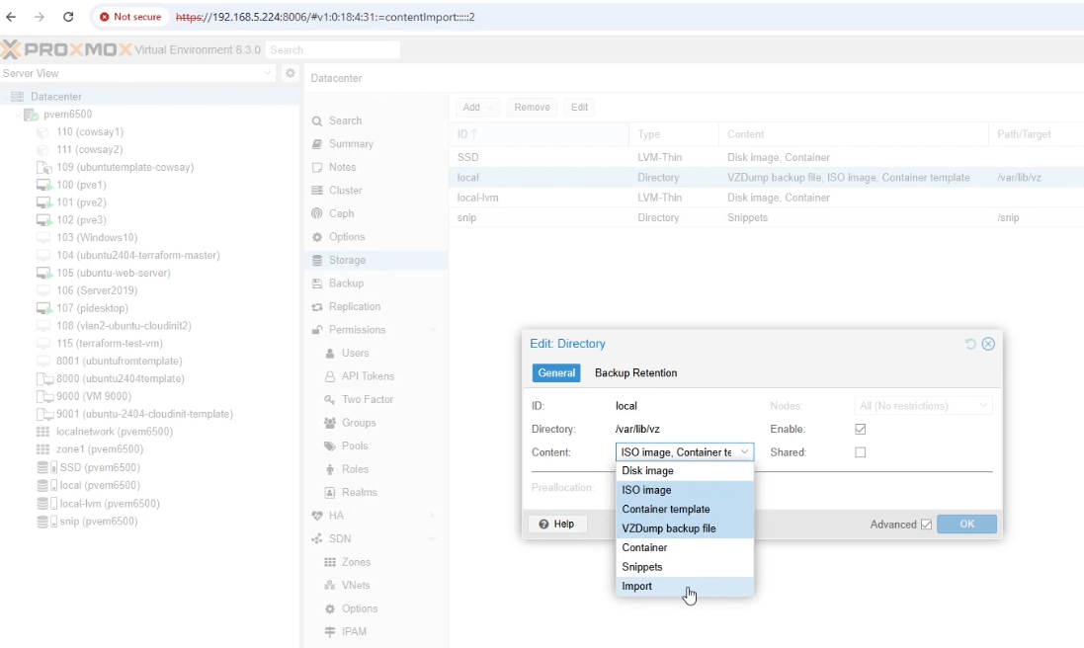1084x648 pixels.
Task: Click the datacenter Options gear icon
Action: click(x=317, y=237)
